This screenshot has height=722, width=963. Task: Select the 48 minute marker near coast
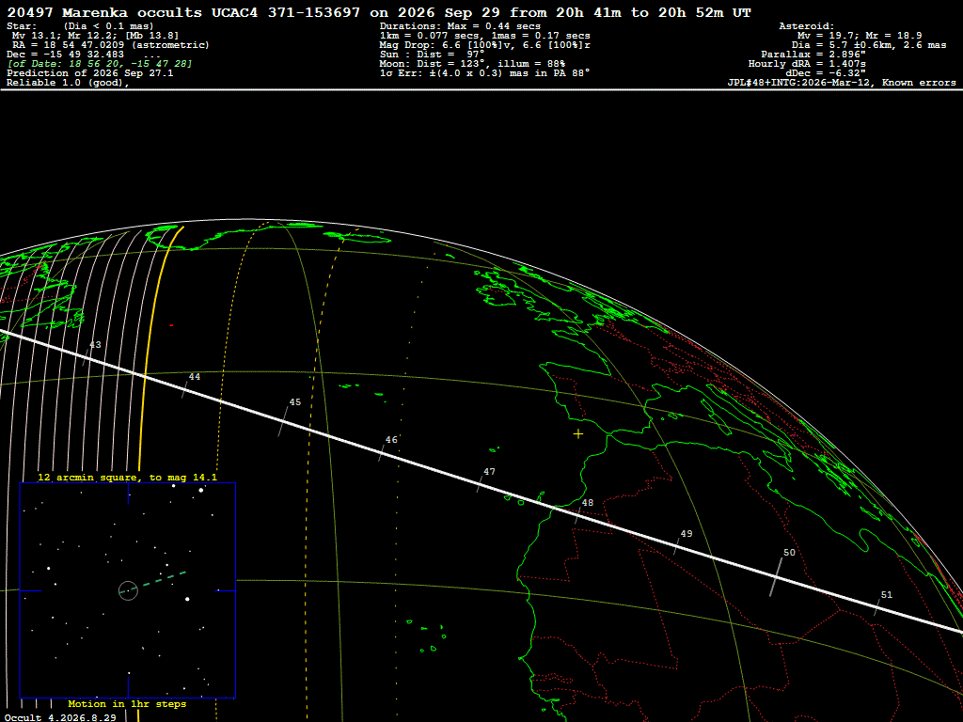coord(578,514)
